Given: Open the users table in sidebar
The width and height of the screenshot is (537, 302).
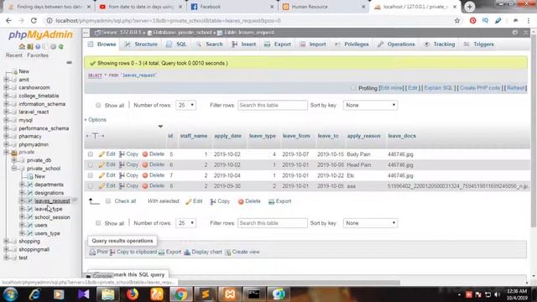Looking at the screenshot, I should (x=41, y=226).
